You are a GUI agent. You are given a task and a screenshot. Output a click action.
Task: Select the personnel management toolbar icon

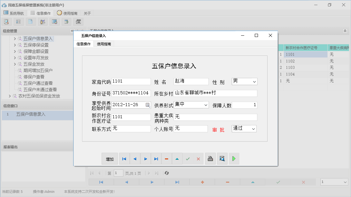tap(43, 21)
